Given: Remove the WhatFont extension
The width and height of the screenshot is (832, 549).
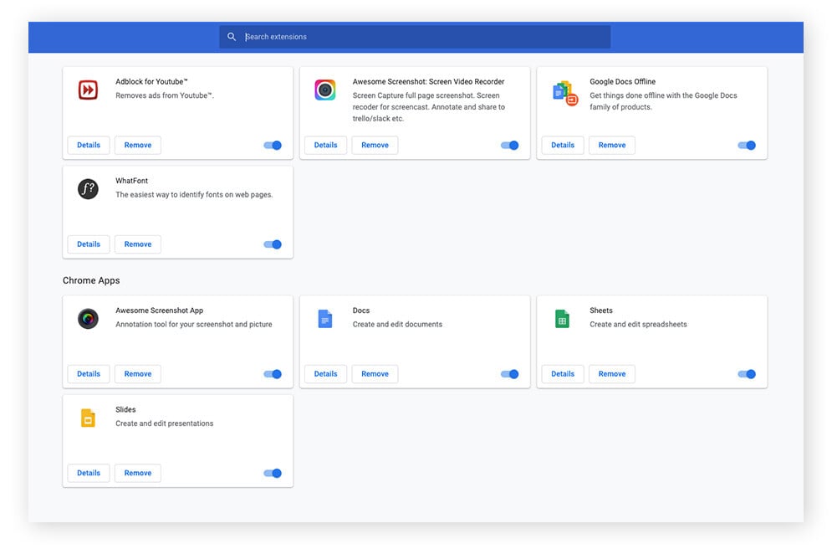Looking at the screenshot, I should click(x=137, y=244).
